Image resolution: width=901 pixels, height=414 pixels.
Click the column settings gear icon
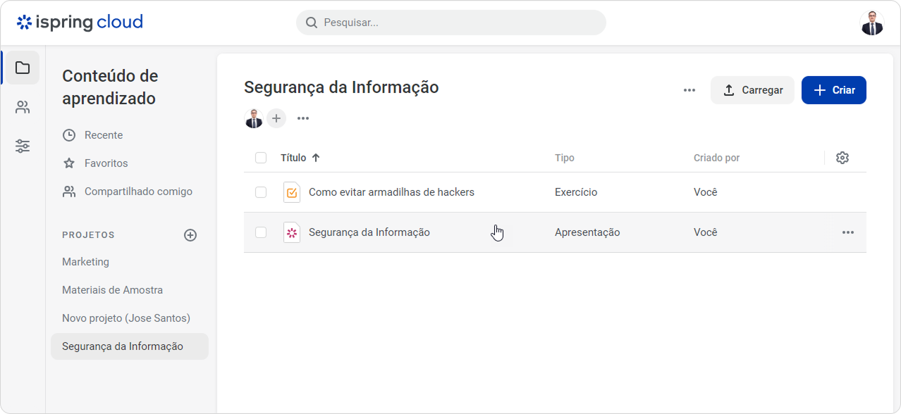842,158
